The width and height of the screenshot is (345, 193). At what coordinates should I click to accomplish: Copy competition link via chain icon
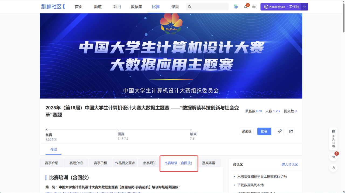pos(280,131)
